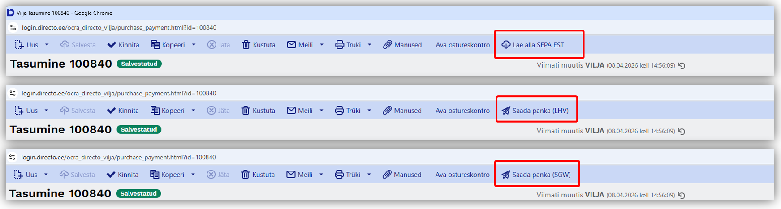Click the Lae alla SEPA EST download button
This screenshot has width=781, height=209.
tap(533, 45)
